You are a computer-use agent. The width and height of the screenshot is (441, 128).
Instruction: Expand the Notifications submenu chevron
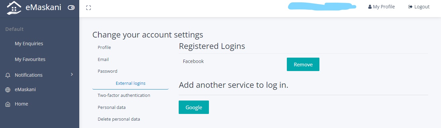tap(72, 74)
